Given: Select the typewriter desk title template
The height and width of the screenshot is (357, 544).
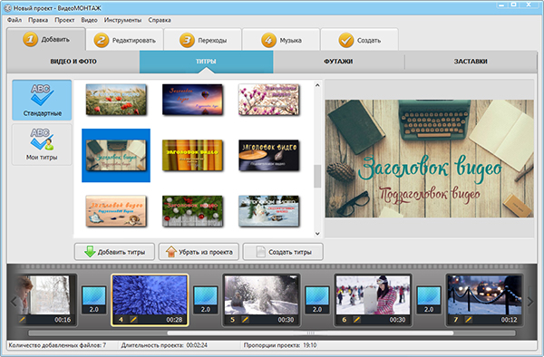Looking at the screenshot, I should [116, 155].
